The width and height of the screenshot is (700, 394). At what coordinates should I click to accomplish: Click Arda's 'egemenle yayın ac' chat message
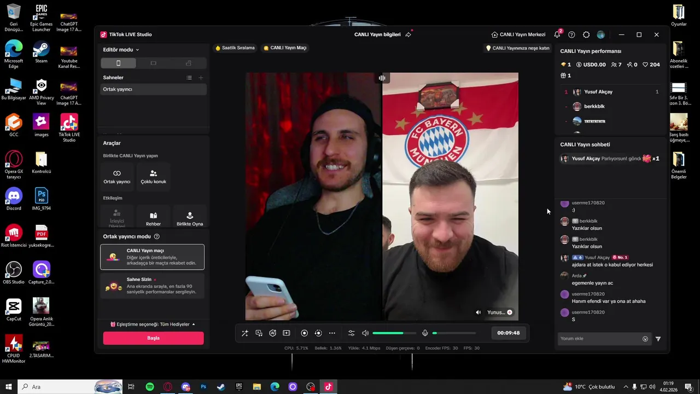coord(592,283)
